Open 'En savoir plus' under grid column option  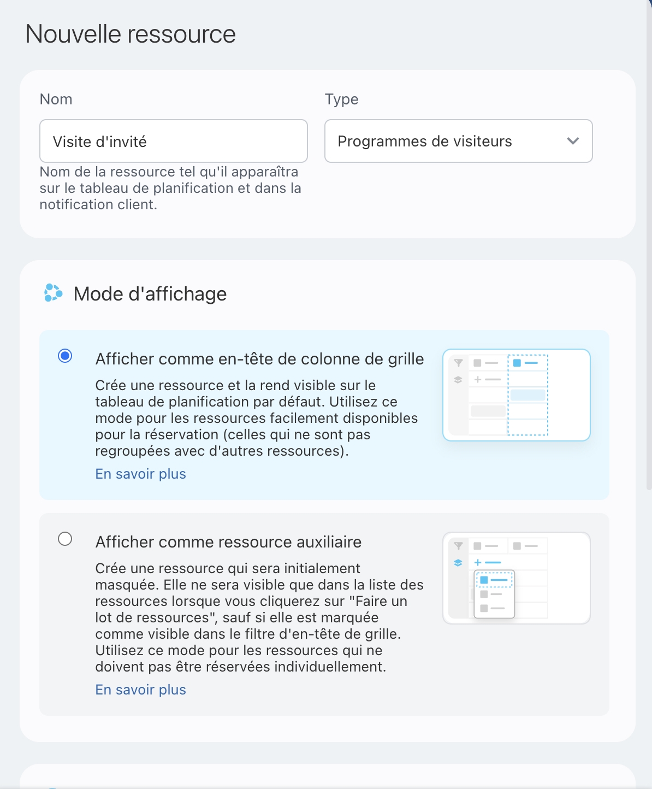click(x=140, y=474)
